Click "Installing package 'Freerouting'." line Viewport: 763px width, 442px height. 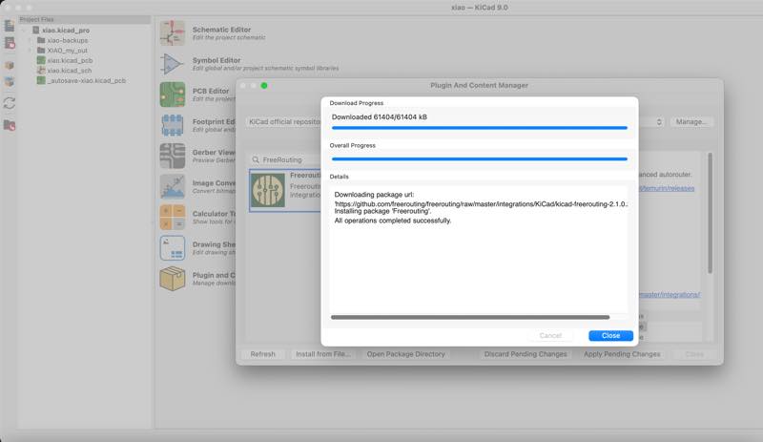[x=382, y=212]
